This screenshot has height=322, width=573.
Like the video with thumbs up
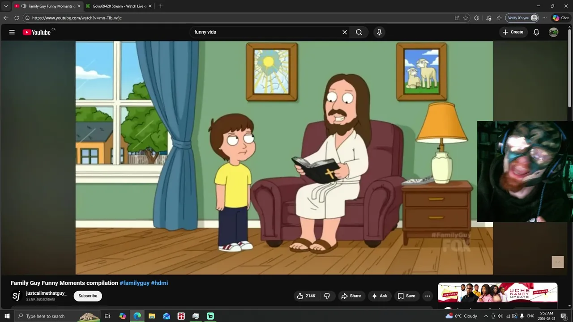click(x=306, y=296)
